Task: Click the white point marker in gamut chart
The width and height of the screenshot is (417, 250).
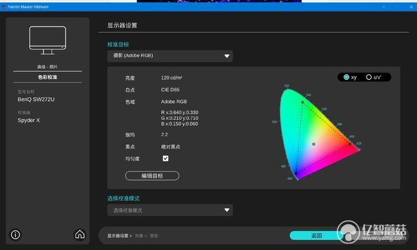Action: point(314,144)
